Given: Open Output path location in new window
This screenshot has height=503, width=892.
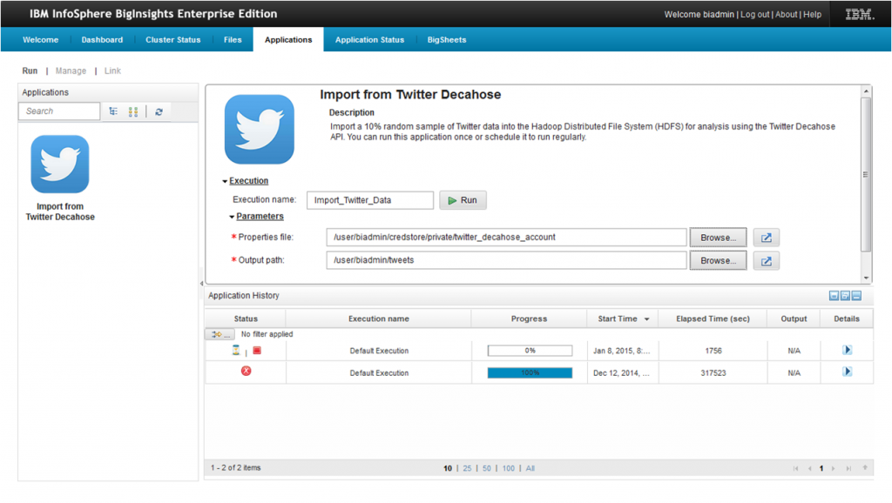Looking at the screenshot, I should [x=767, y=261].
